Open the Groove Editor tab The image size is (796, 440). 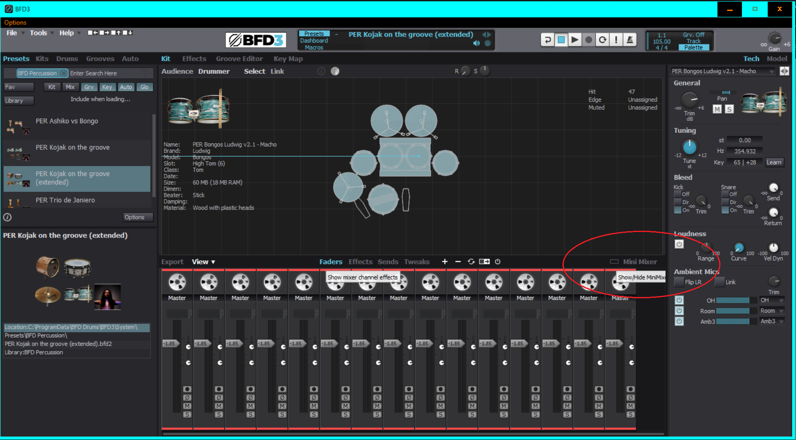pyautogui.click(x=239, y=59)
